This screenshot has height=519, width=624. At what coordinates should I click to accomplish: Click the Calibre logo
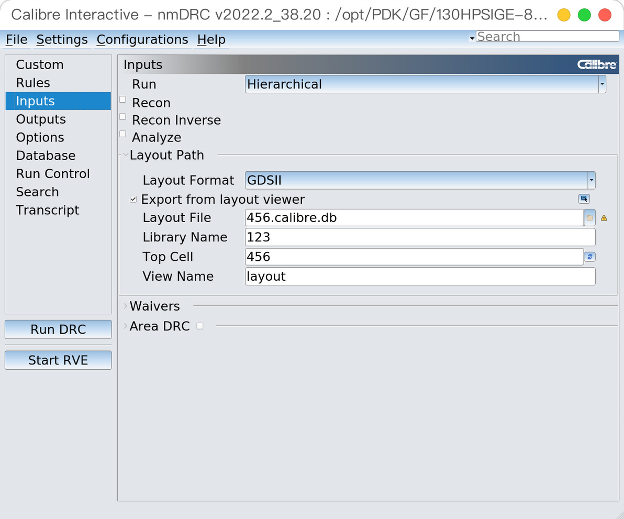pyautogui.click(x=597, y=64)
